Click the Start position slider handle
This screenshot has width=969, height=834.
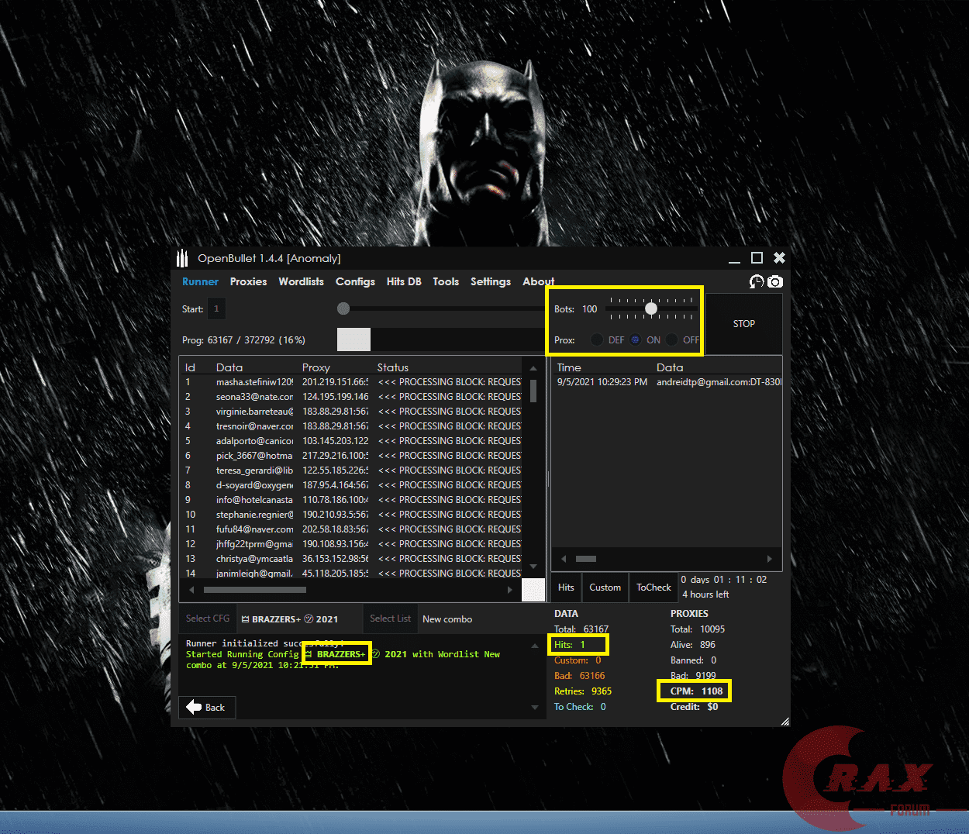click(343, 308)
